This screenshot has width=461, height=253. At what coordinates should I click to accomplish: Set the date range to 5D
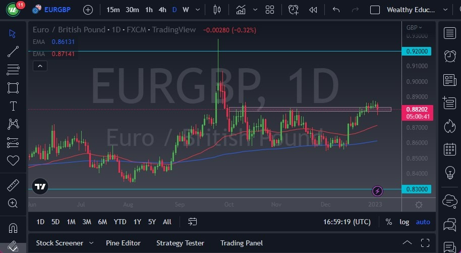tap(55, 222)
